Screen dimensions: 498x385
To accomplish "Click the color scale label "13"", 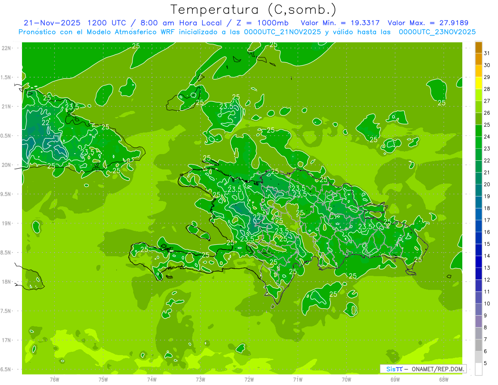I will (487, 268).
